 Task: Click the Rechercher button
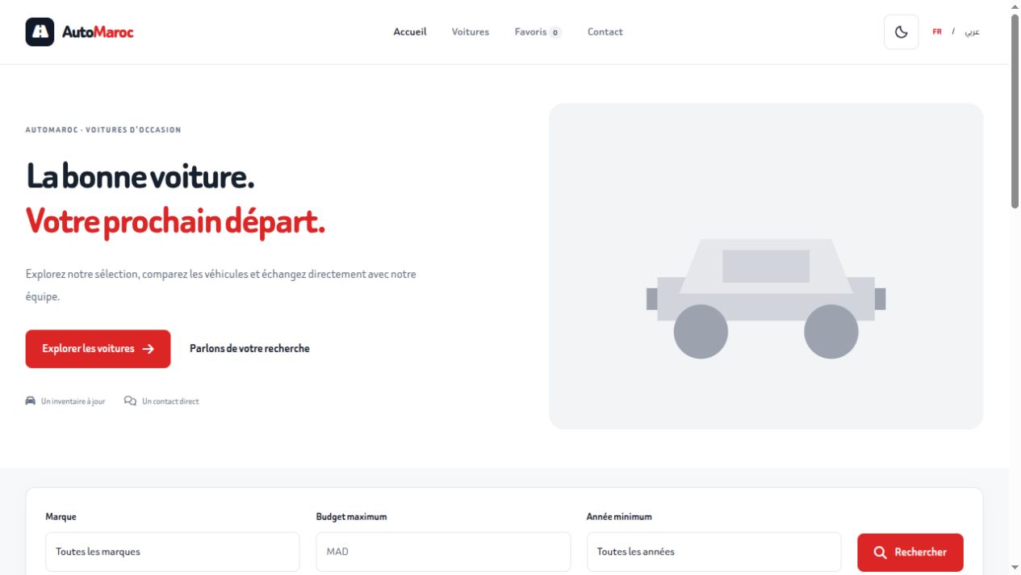pos(910,552)
